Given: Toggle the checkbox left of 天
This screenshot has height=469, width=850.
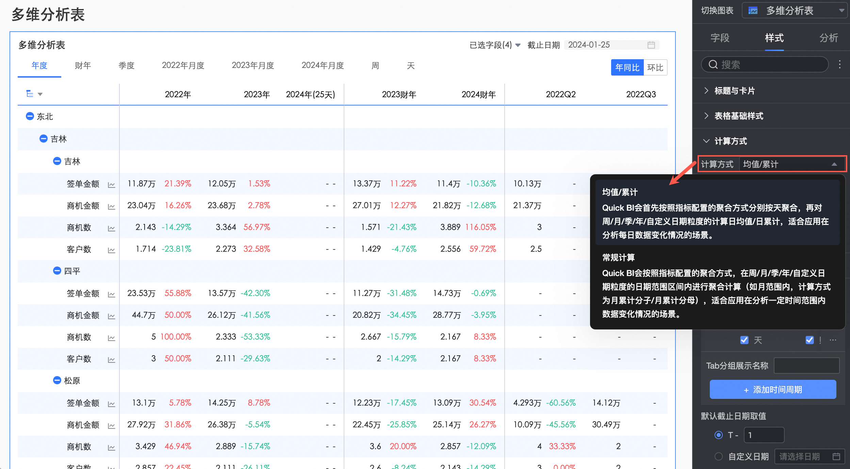Looking at the screenshot, I should coord(744,340).
